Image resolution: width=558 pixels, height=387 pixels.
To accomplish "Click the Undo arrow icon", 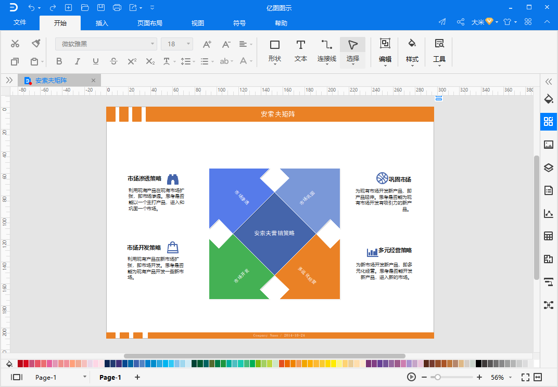I will (31, 7).
